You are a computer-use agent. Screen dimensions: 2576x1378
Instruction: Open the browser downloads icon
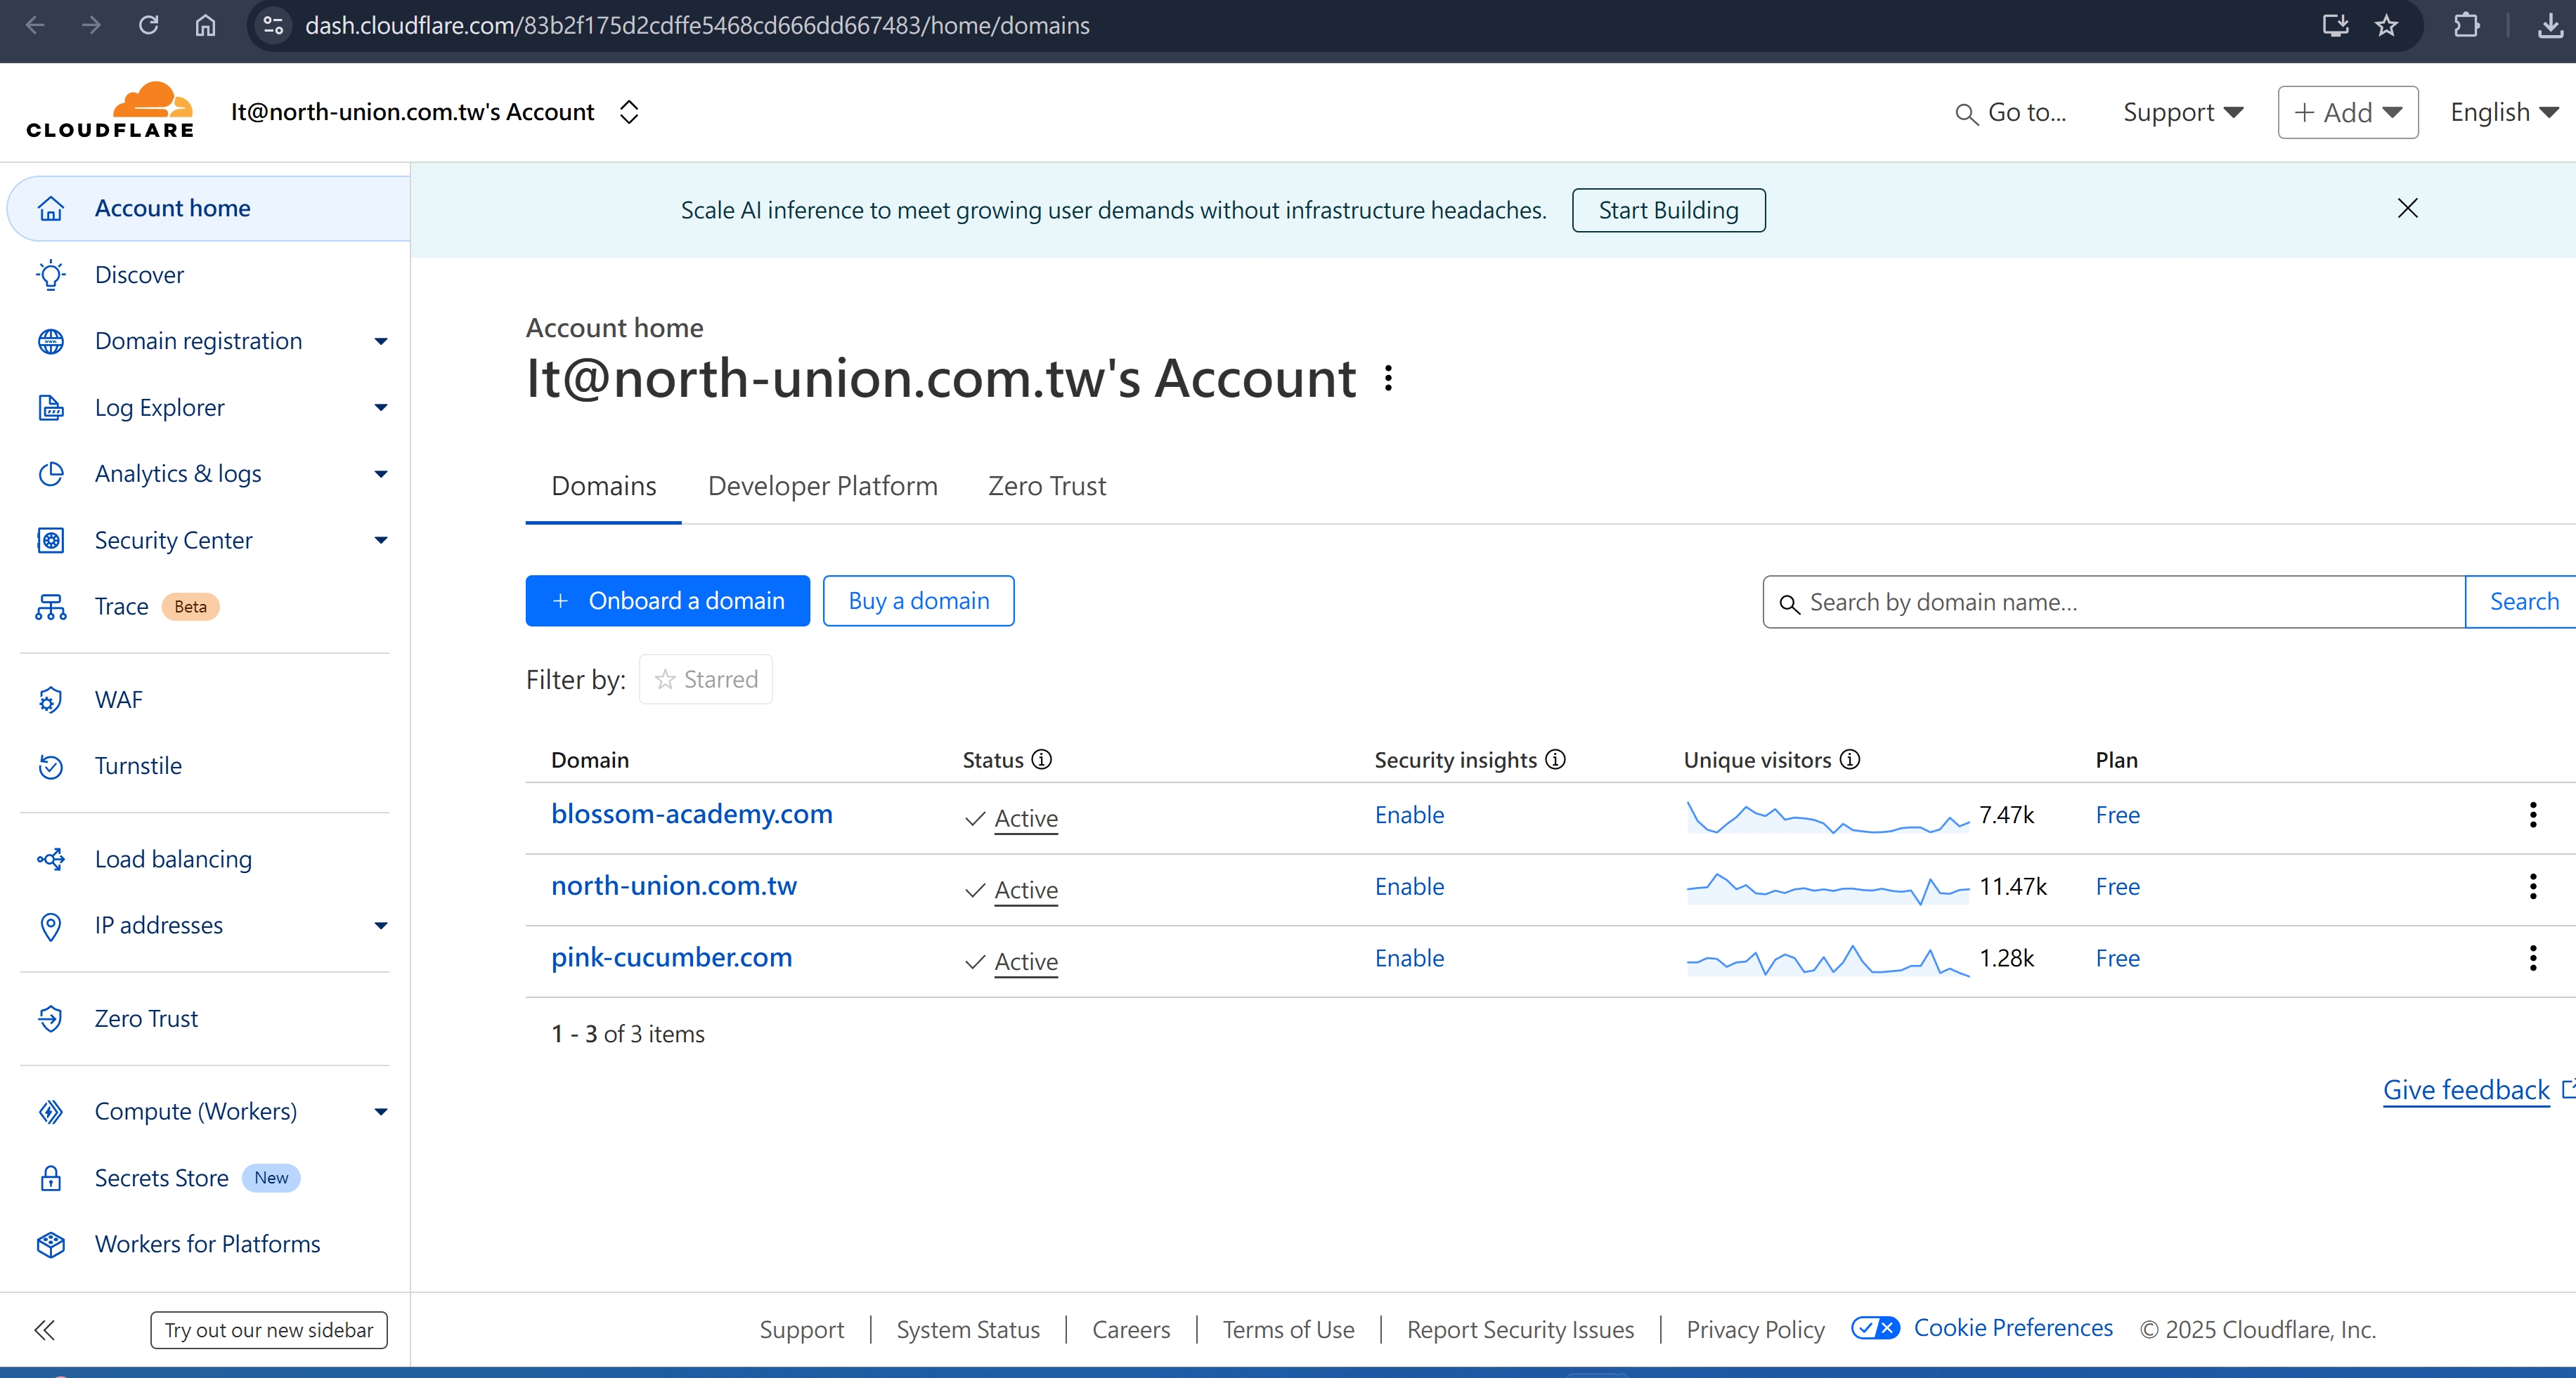(x=2551, y=25)
